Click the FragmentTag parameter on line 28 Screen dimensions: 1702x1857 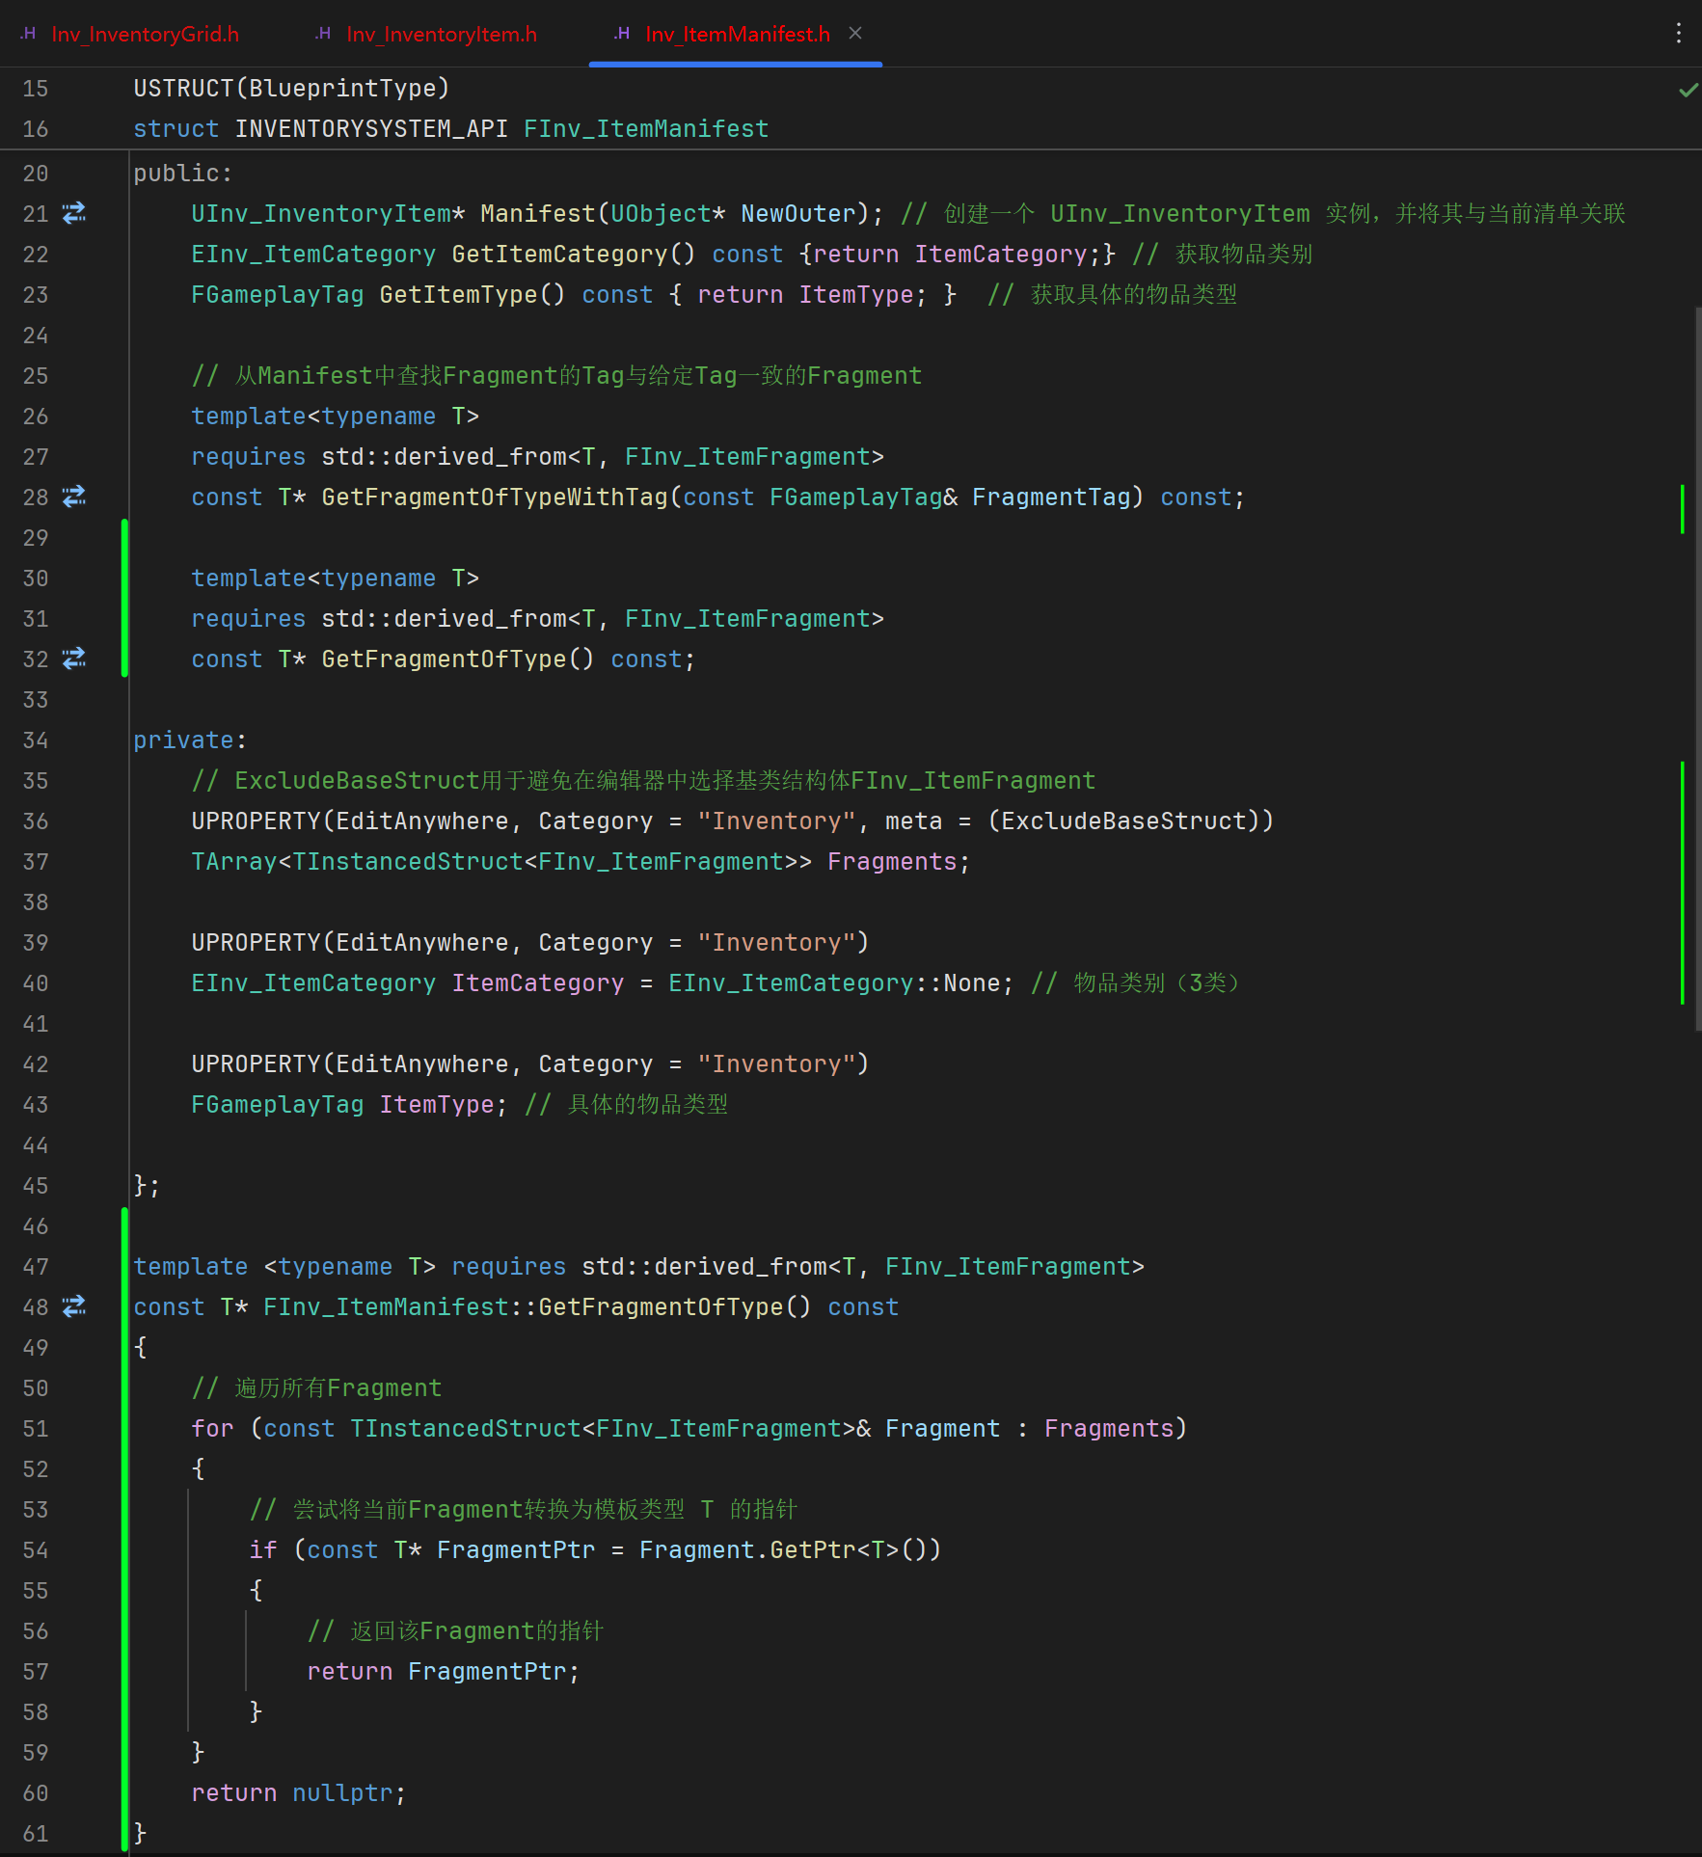pos(1051,498)
